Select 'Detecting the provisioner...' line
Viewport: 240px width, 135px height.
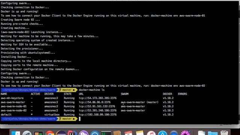click(x=22, y=49)
